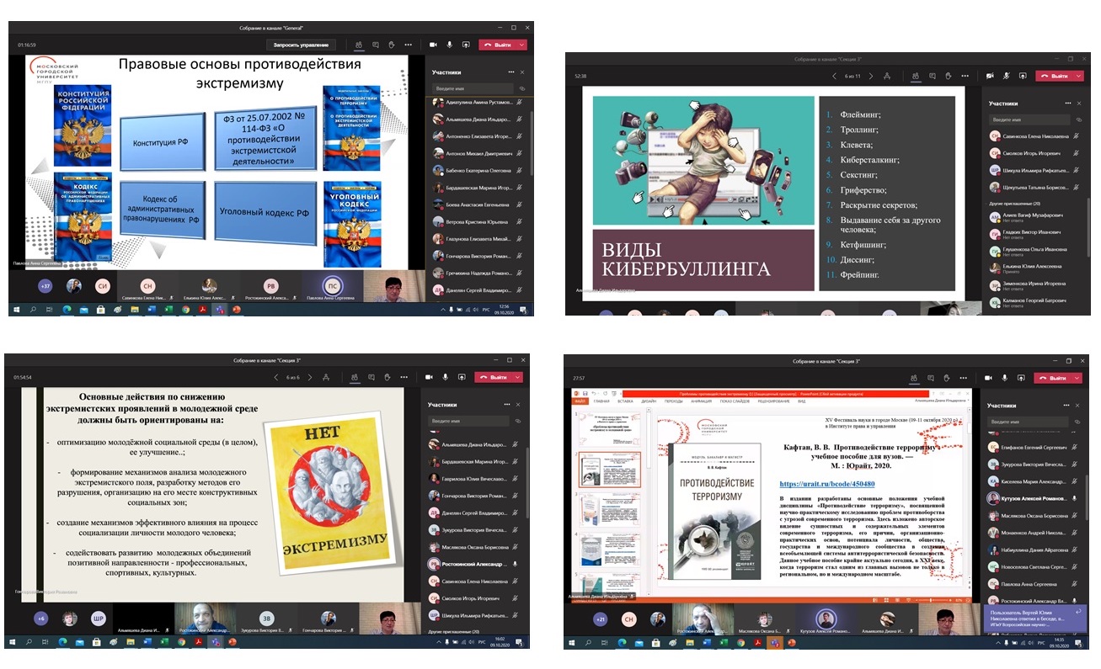
Task: Go to previous slide in the cyberbullying presentation
Action: 834,76
